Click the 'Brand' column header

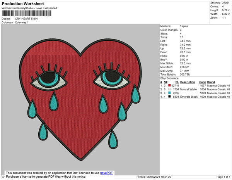tap(211, 82)
